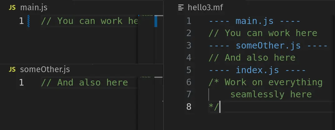Click the closing '*/' on line 8 of hello3.mf
Viewport: 335px width, 130px height.
tap(213, 107)
